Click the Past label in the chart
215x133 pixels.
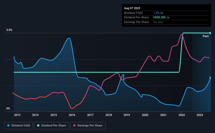[206, 36]
